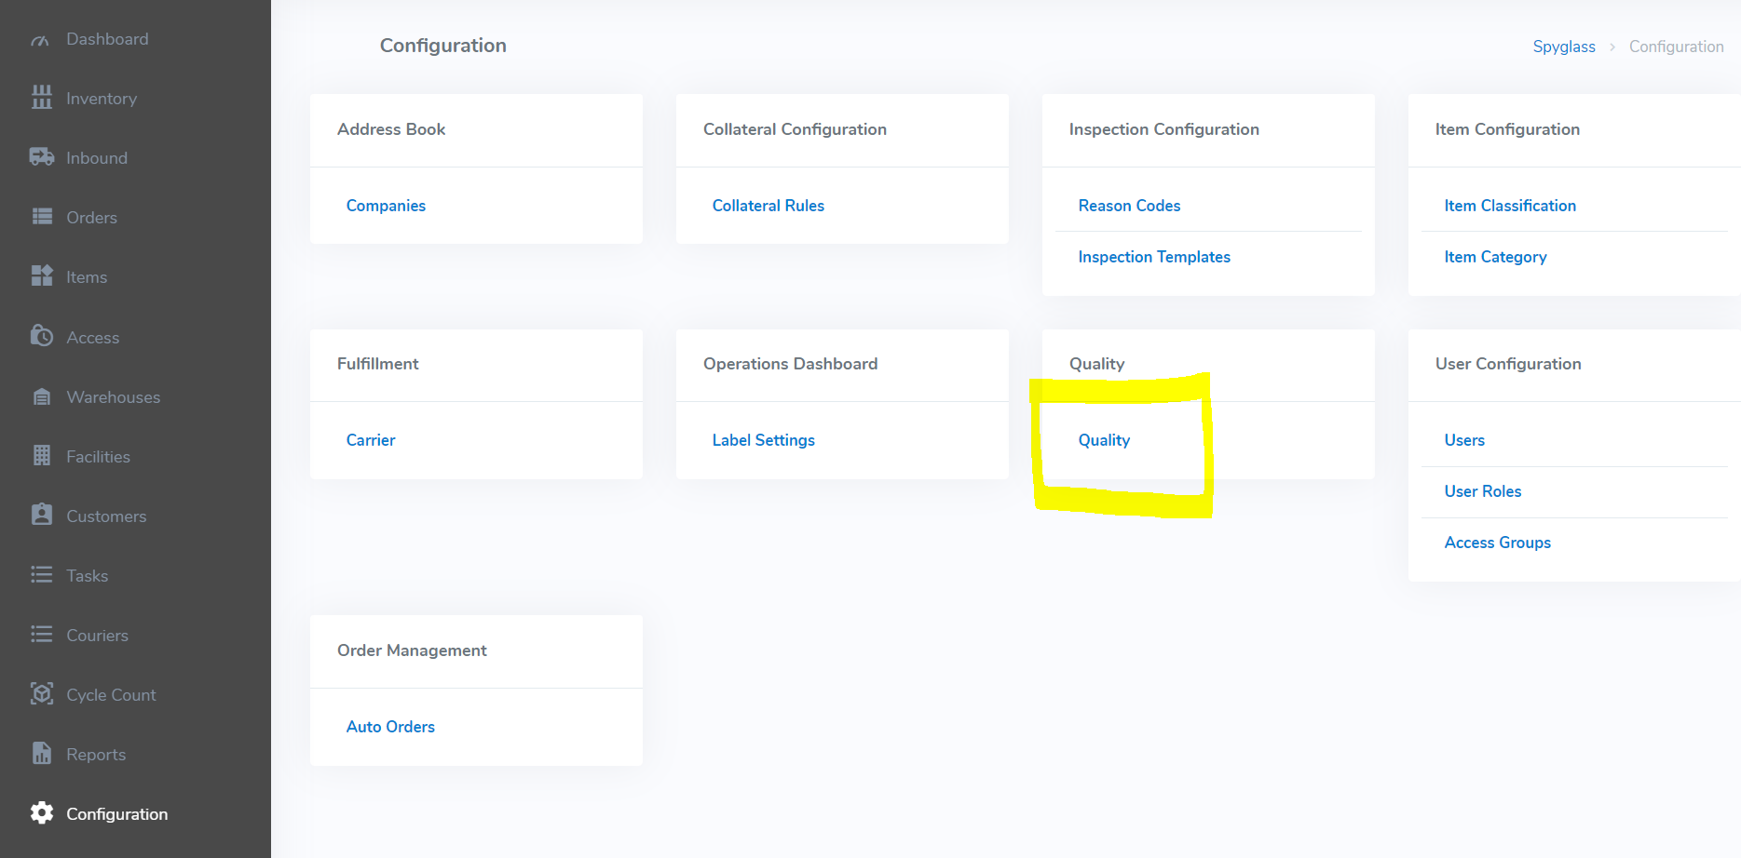The height and width of the screenshot is (858, 1741).
Task: Click the Access clock icon
Action: click(41, 337)
